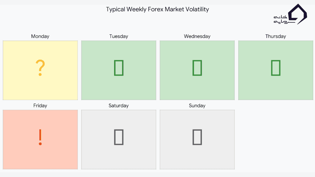Click the green rectangle symbol under Thursday
Image resolution: width=315 pixels, height=177 pixels.
point(276,68)
